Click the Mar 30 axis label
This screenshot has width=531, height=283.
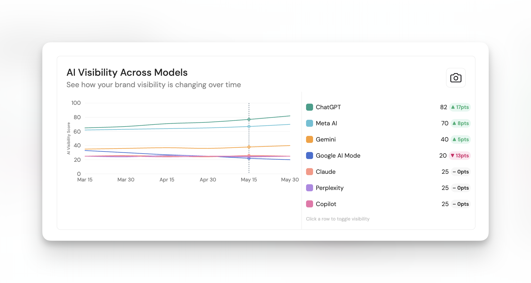click(126, 180)
